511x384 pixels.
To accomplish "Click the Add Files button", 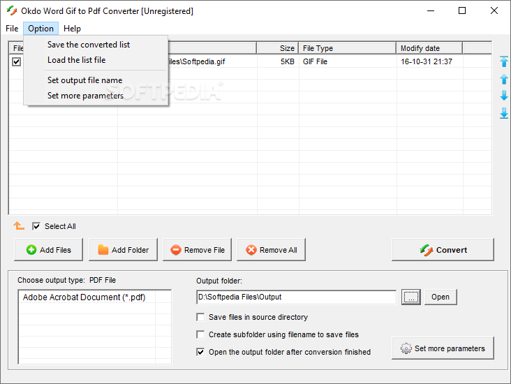I will (49, 250).
